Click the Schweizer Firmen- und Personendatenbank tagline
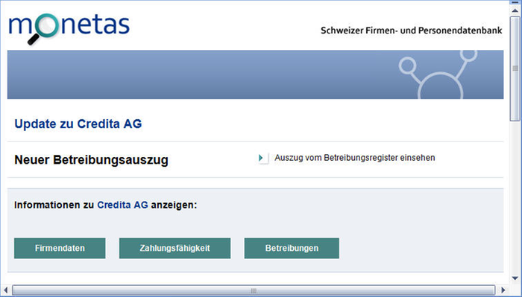Image resolution: width=522 pixels, height=297 pixels. pos(411,31)
